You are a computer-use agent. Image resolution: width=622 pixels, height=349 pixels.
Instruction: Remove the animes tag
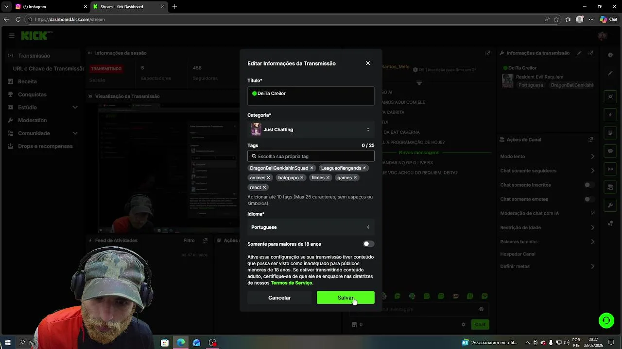[x=268, y=177]
